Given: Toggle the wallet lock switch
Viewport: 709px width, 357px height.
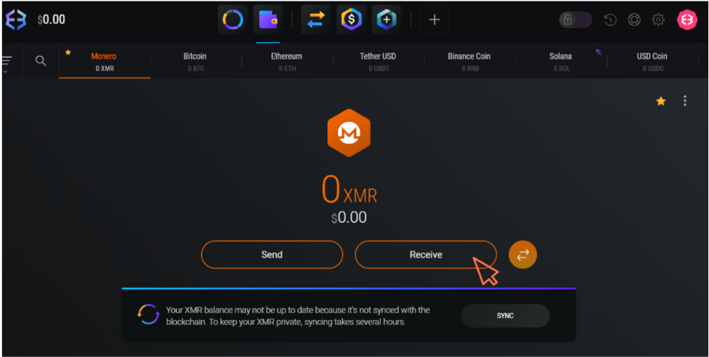Looking at the screenshot, I should point(575,20).
